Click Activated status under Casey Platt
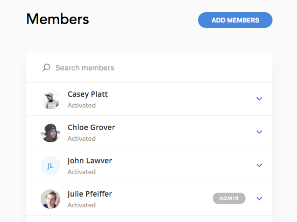The image size is (297, 222). (x=82, y=106)
